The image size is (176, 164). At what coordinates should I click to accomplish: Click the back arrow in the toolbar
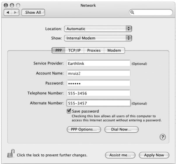pyautogui.click(x=8, y=12)
